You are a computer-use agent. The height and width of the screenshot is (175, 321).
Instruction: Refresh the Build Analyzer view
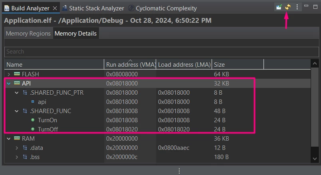(x=288, y=7)
